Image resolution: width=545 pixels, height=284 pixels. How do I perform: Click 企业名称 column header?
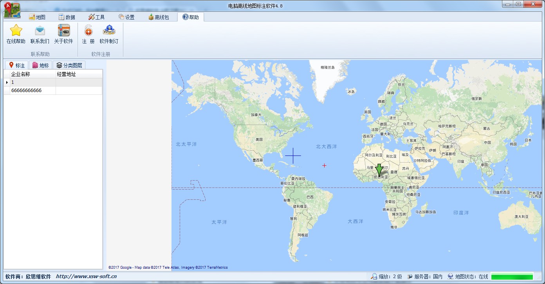[33, 74]
